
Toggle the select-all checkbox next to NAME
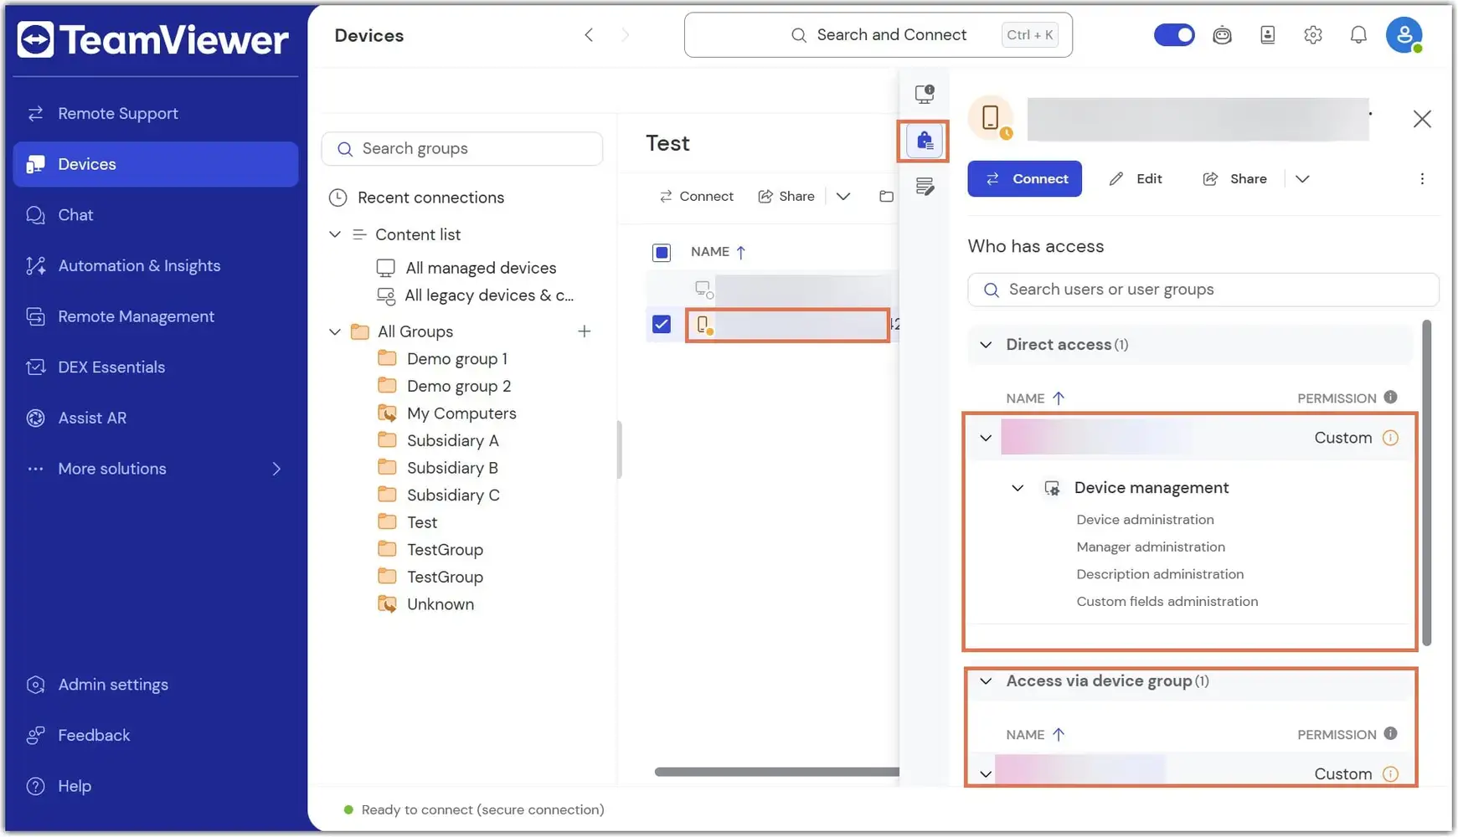[x=661, y=252]
